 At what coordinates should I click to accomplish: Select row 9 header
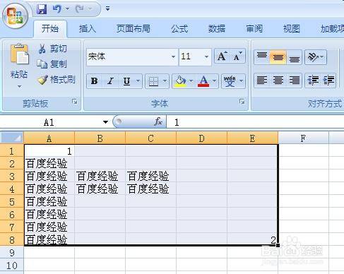click(12, 253)
